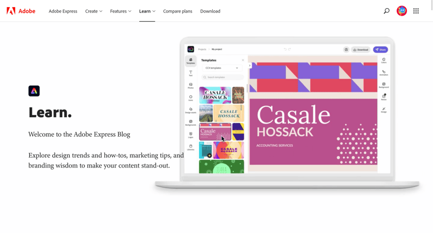Open Animation panel in mockup right sidebar
This screenshot has width=433, height=244.
point(384,73)
